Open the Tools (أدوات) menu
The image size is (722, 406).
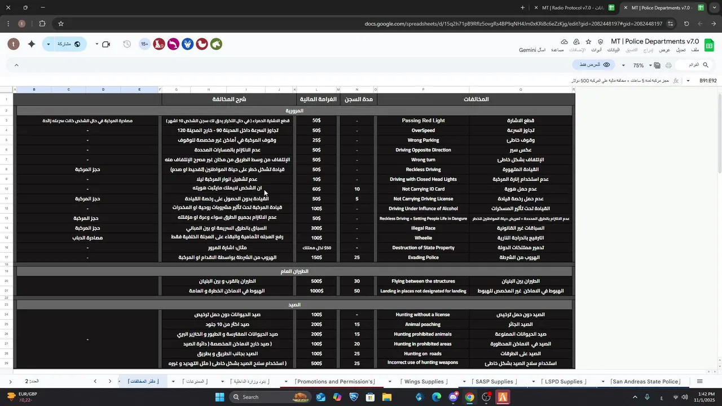coord(596,50)
